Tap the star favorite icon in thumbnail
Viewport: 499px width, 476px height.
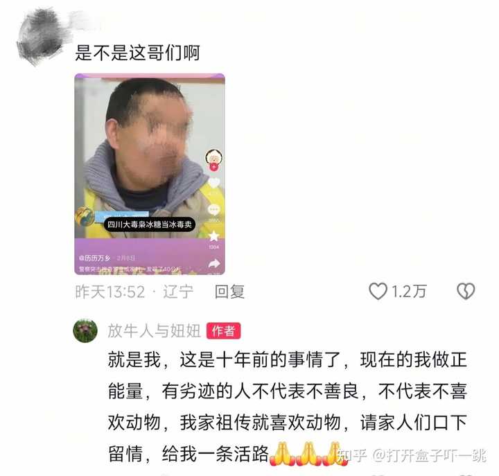[214, 236]
